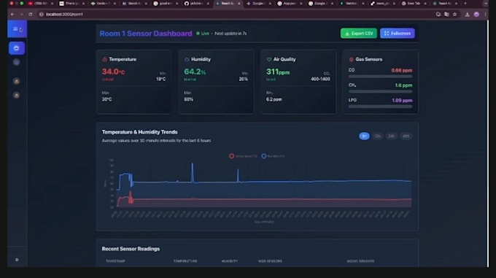
Task: Click the blue Humidity droplet icon
Action: (x=187, y=59)
